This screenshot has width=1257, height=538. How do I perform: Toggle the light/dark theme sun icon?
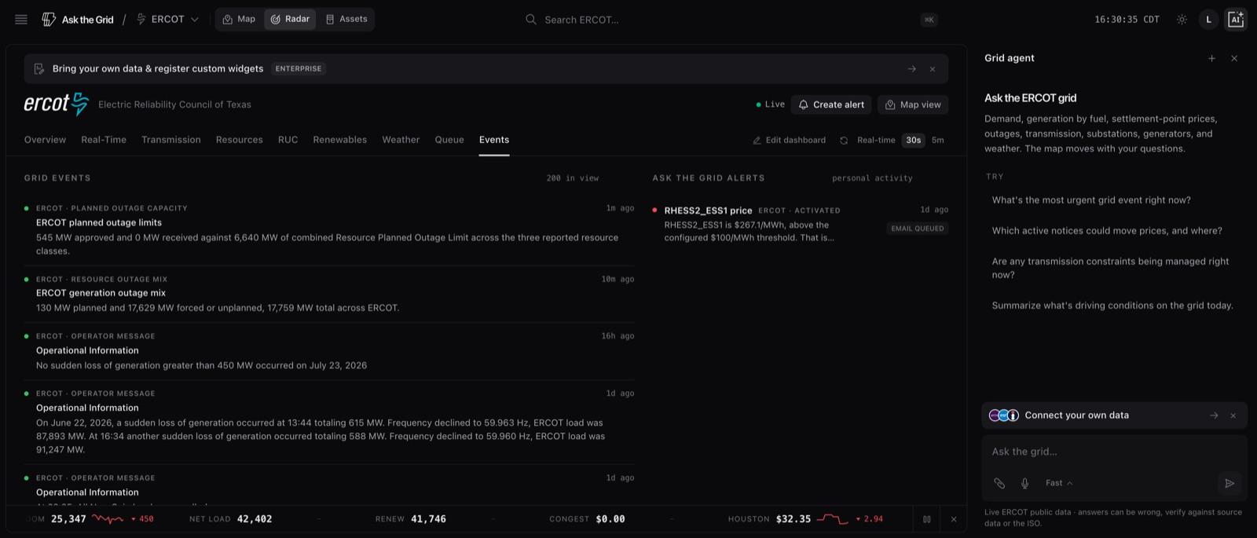[x=1182, y=20]
